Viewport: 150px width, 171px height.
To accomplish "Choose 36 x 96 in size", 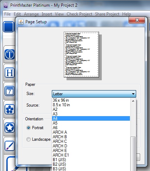I will point(91,100).
